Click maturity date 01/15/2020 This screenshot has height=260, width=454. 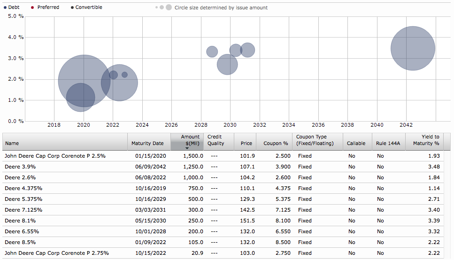(151, 156)
